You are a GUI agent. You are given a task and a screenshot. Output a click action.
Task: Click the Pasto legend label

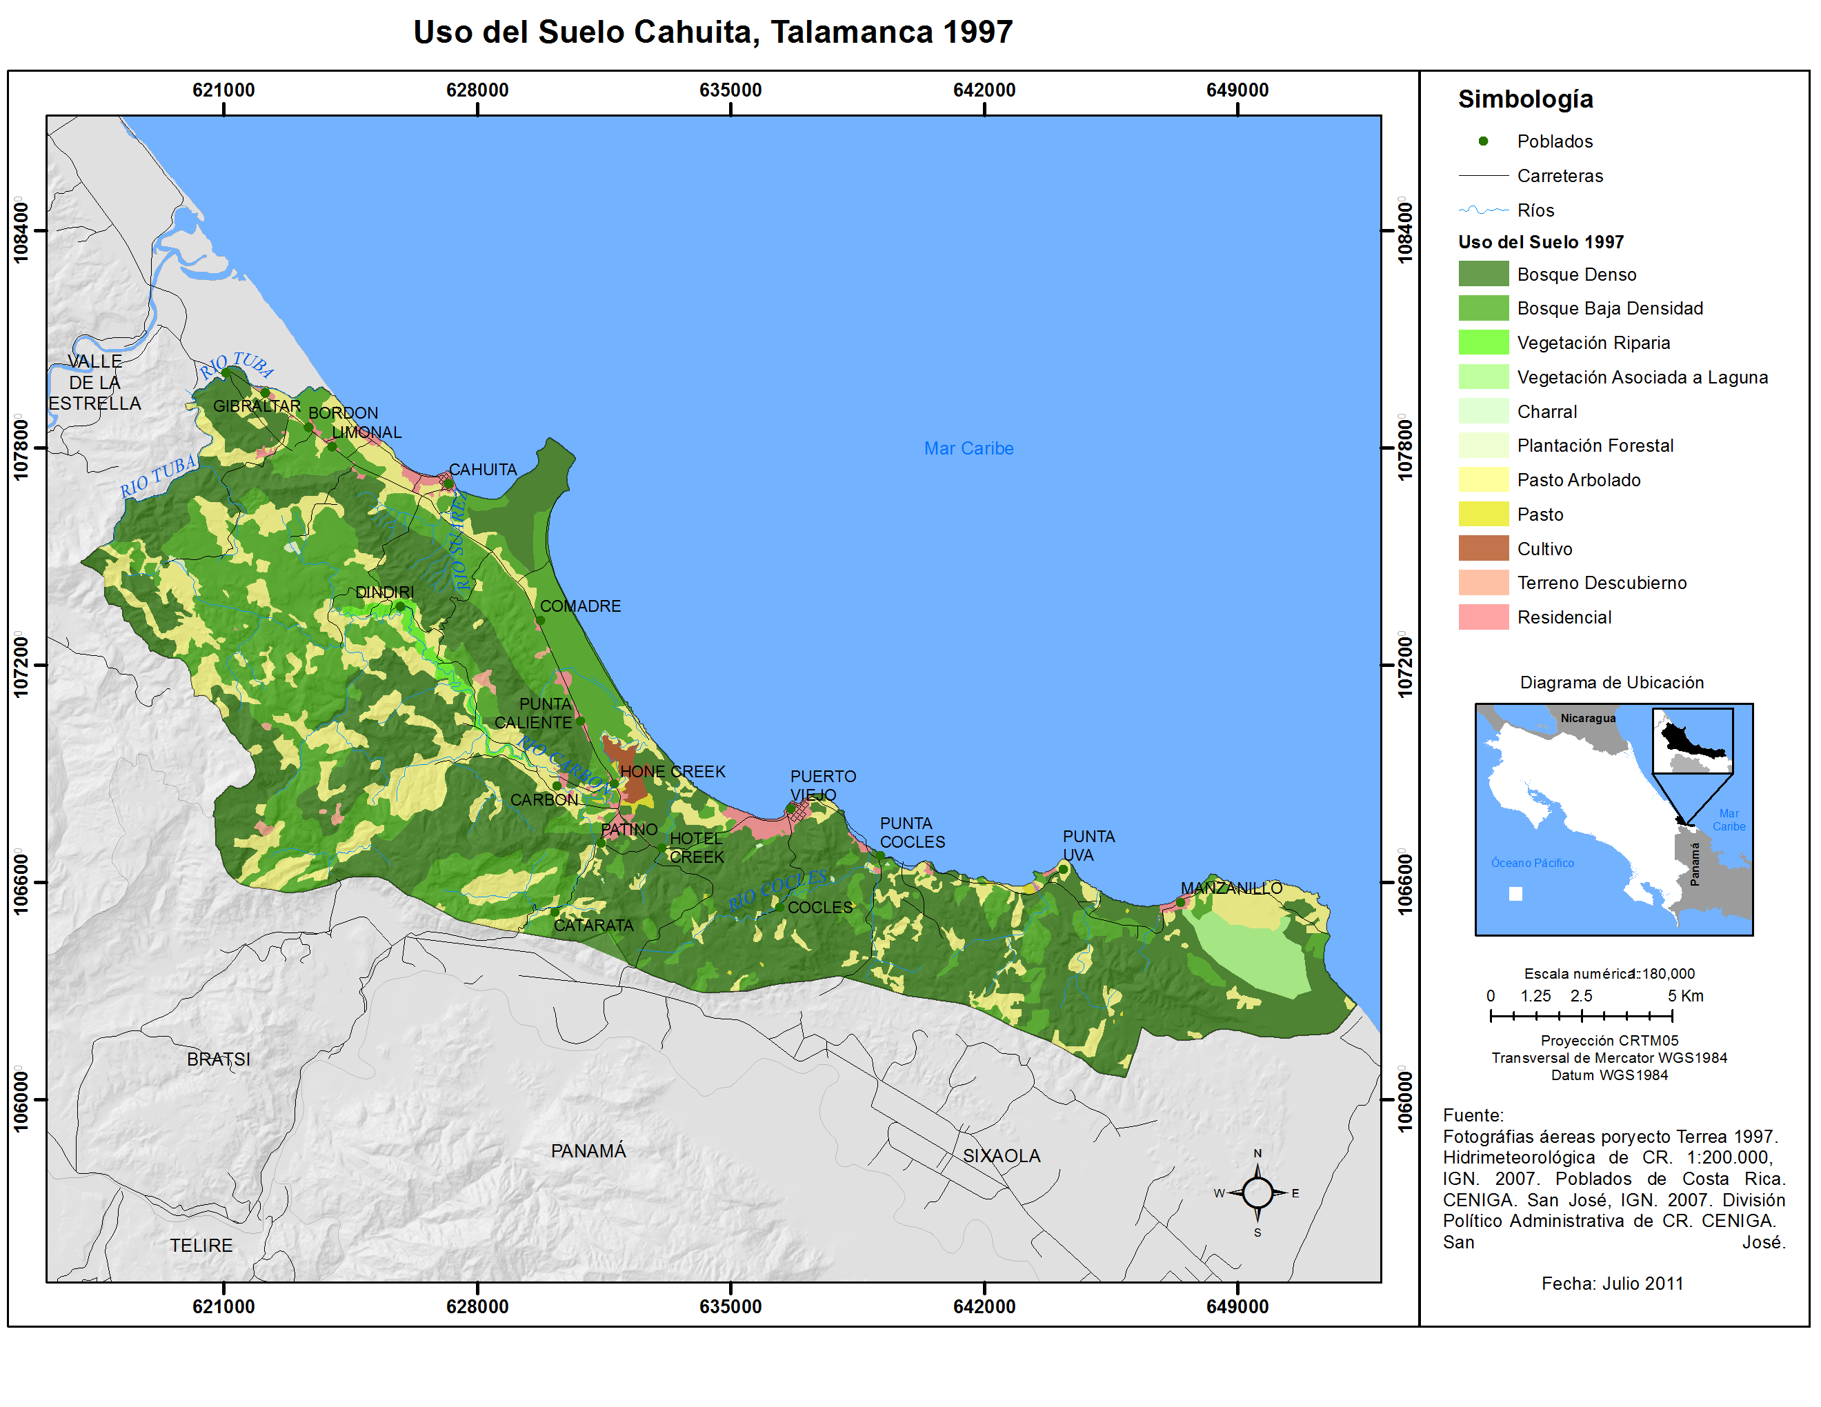point(1540,515)
